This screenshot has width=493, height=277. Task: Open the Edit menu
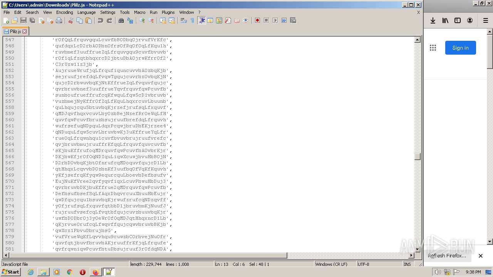18,12
